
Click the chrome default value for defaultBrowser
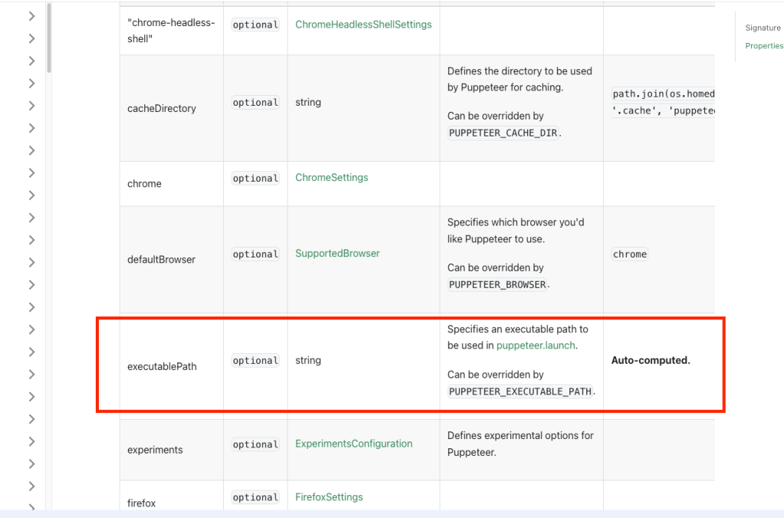coord(629,254)
